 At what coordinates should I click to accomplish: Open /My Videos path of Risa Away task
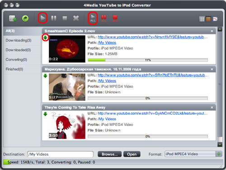click(x=107, y=119)
